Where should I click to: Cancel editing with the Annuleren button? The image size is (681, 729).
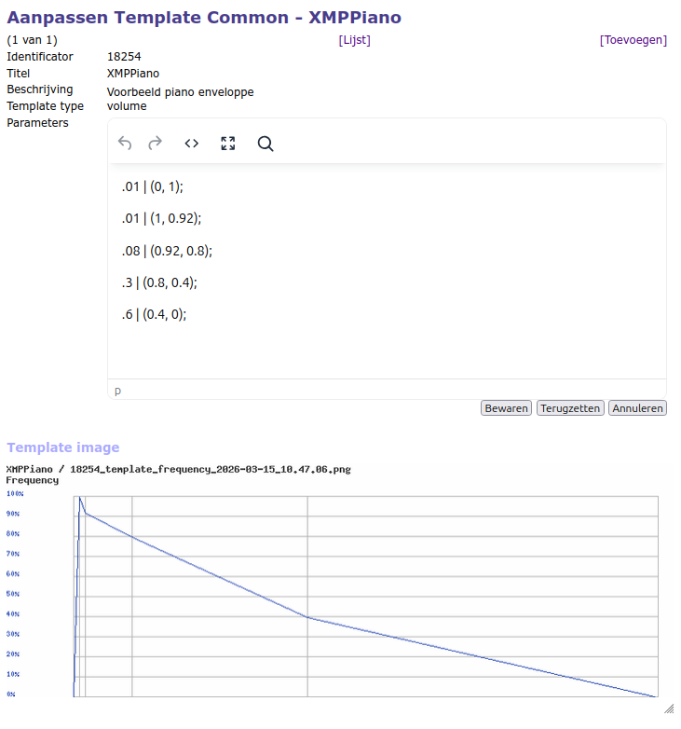[637, 408]
